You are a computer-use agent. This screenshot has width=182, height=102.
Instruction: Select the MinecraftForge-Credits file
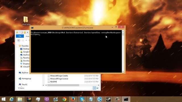pyautogui.click(x=59, y=76)
